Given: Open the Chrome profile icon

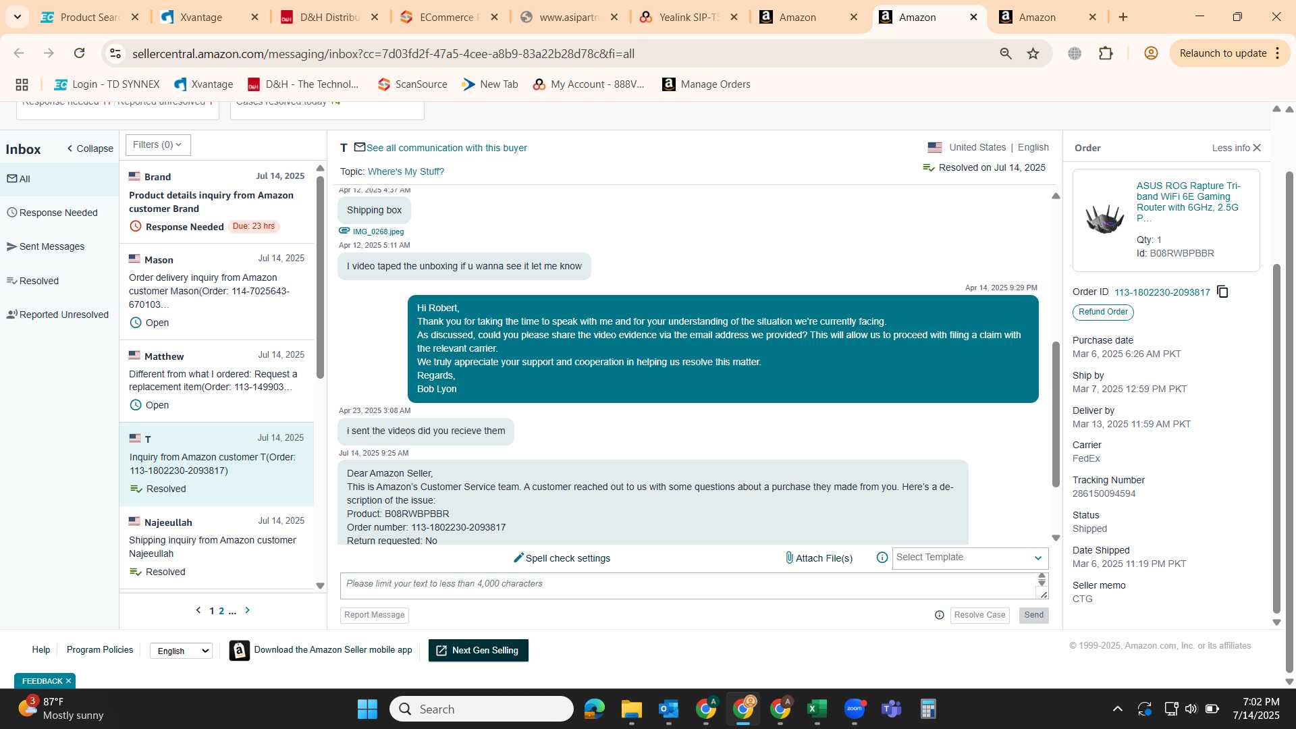Looking at the screenshot, I should 1151,53.
